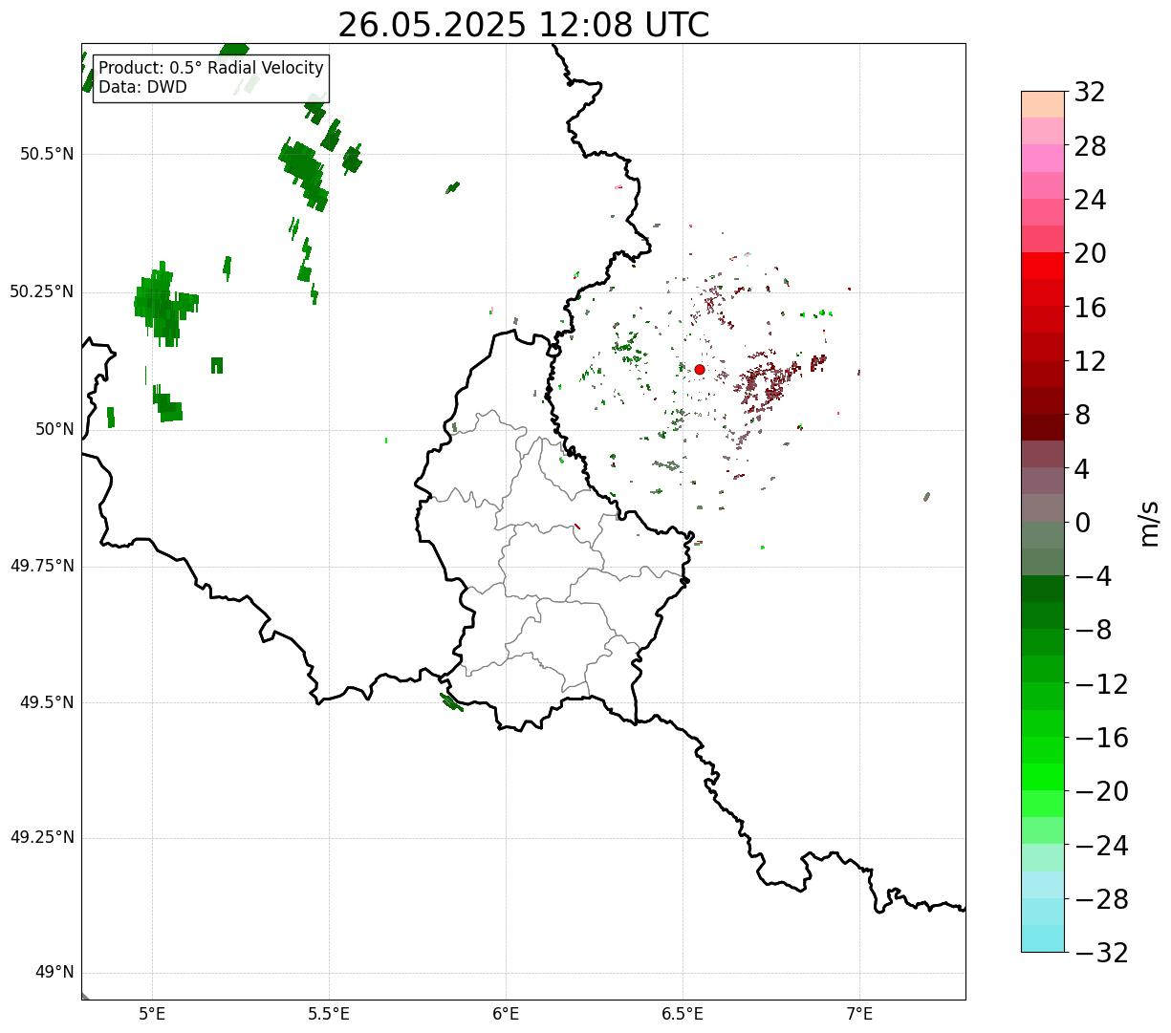Click latitude label 50.5°N
Image resolution: width=1171 pixels, height=1033 pixels.
click(47, 154)
